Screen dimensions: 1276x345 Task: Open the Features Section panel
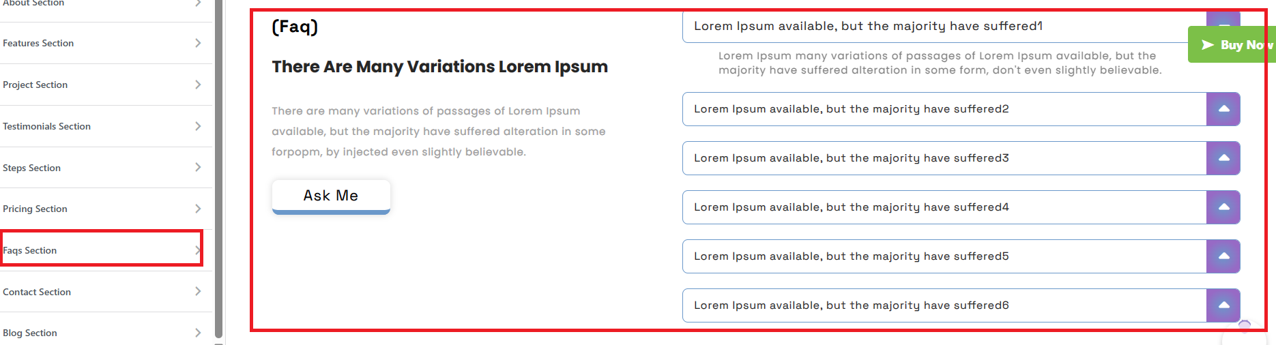tap(38, 43)
